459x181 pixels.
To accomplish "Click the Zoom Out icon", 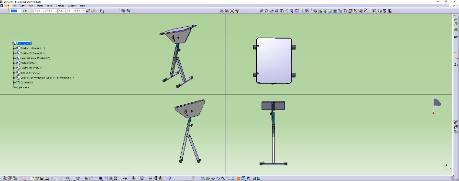I will (x=228, y=178).
